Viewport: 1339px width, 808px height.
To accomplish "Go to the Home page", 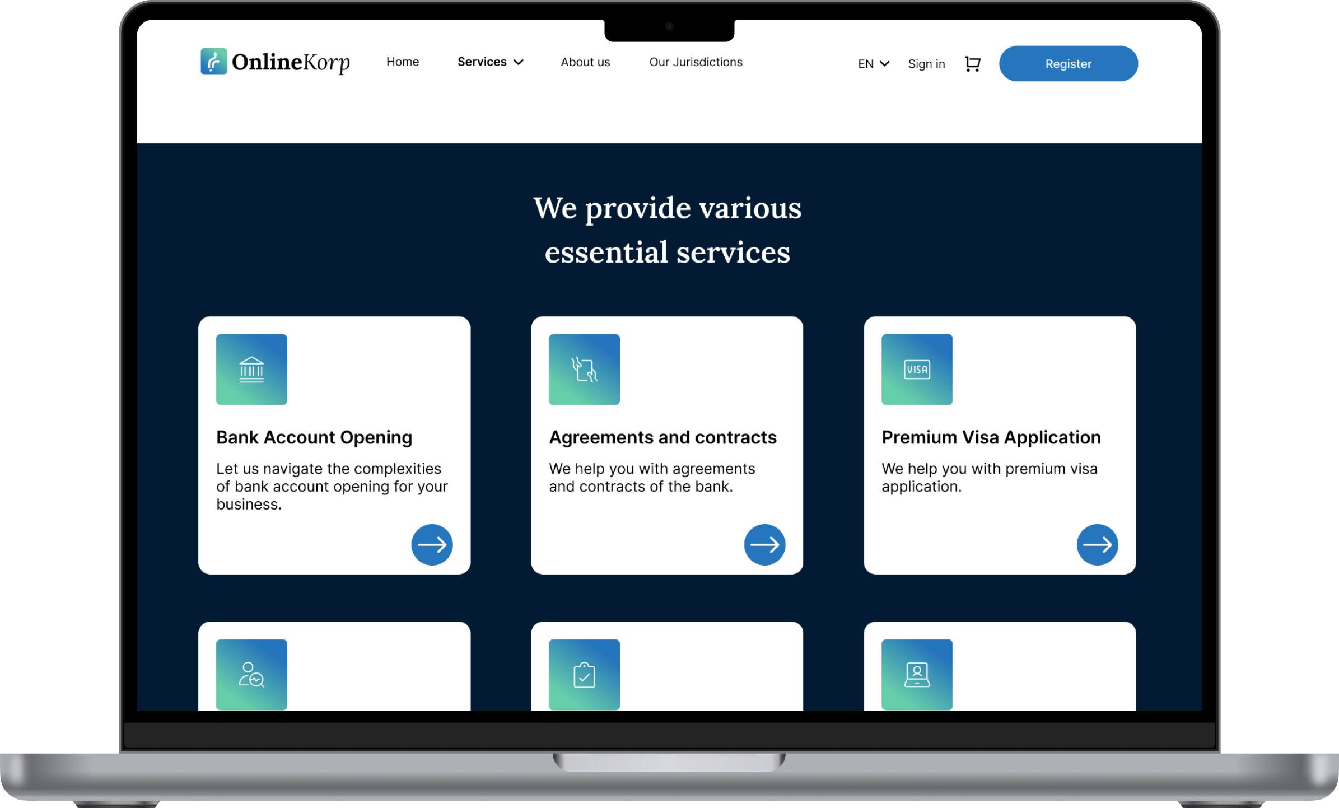I will [x=403, y=62].
